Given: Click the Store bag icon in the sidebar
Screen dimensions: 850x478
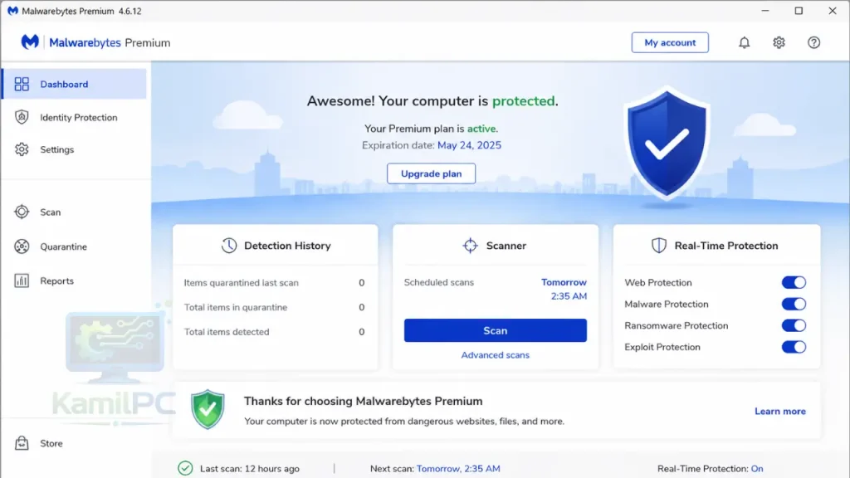Looking at the screenshot, I should coord(22,443).
